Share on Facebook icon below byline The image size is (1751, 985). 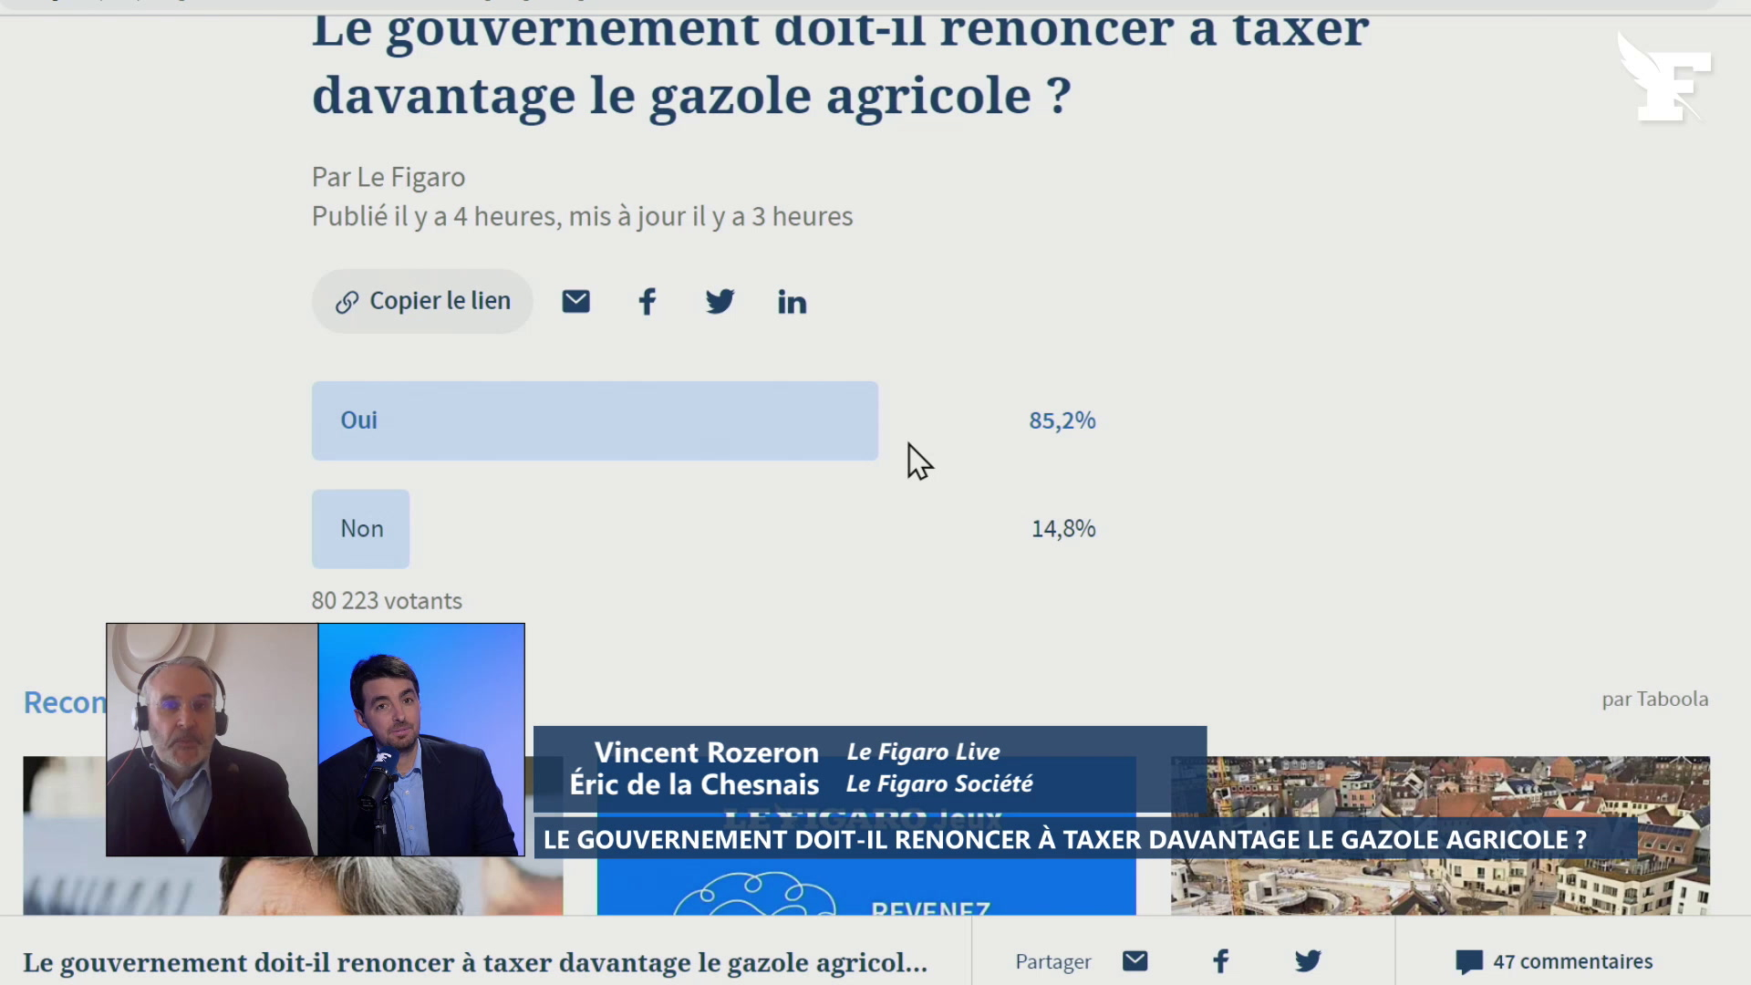[647, 301]
